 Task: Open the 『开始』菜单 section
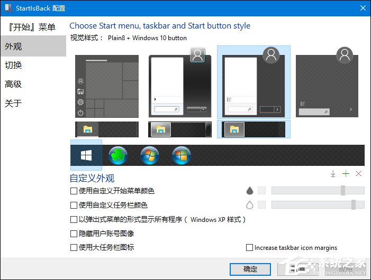31,27
